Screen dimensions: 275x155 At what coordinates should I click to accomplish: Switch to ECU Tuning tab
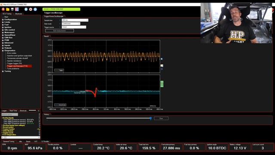point(7,14)
